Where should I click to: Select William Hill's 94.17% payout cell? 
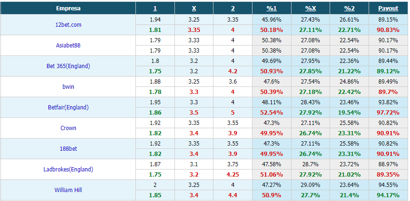pyautogui.click(x=388, y=195)
